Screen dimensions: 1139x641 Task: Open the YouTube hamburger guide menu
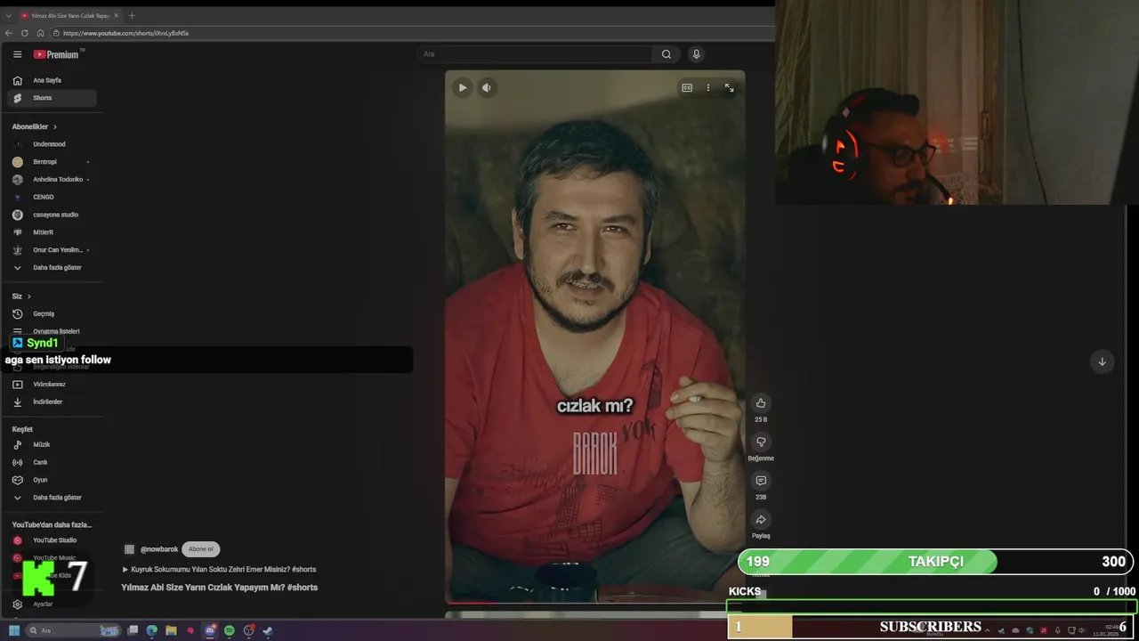tap(17, 54)
